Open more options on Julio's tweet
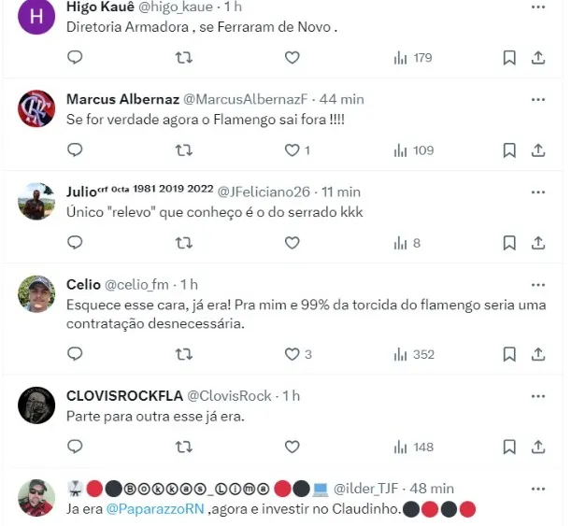The image size is (571, 526). [x=538, y=192]
